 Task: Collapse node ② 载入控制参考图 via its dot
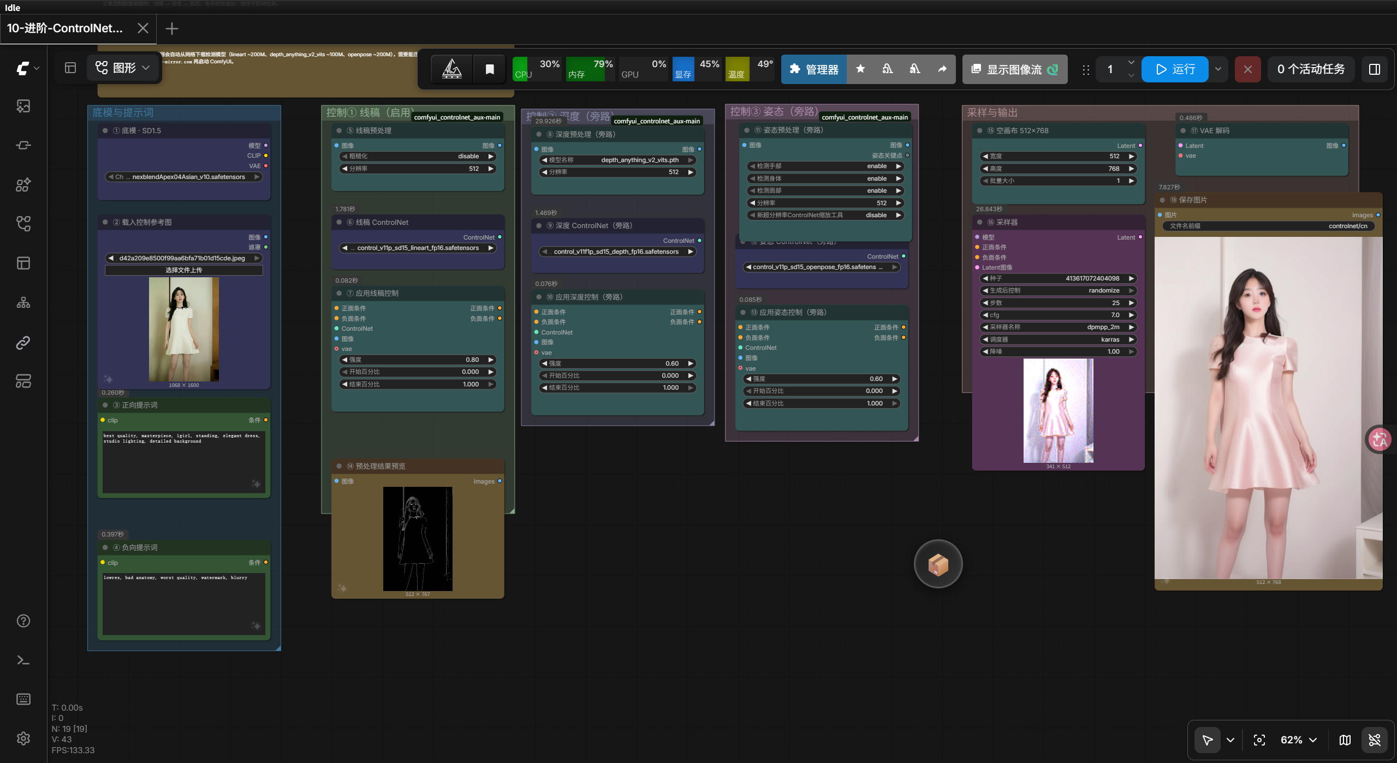point(105,222)
